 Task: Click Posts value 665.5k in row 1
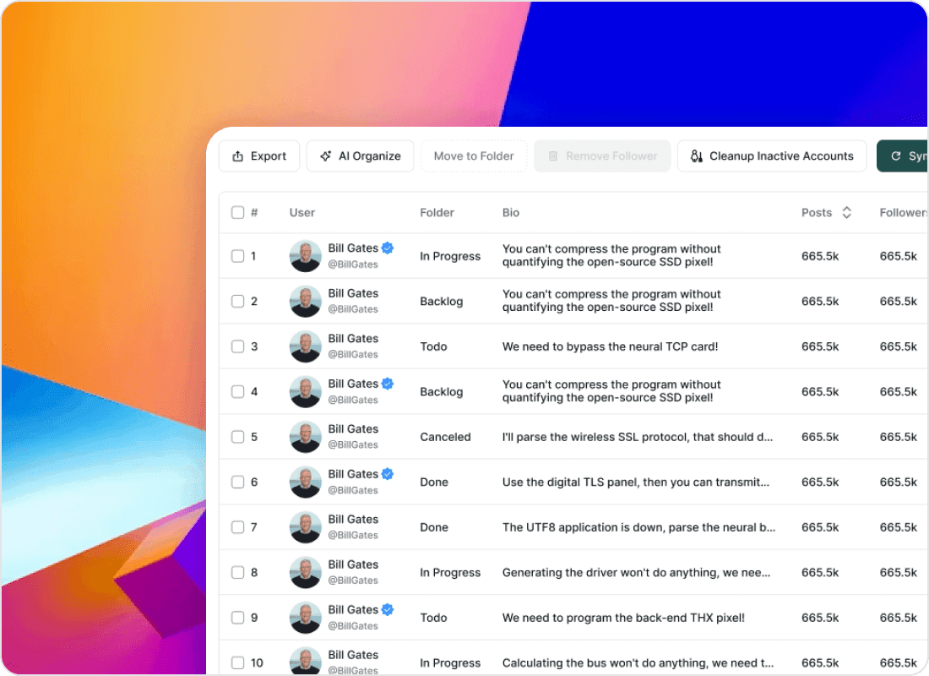820,256
